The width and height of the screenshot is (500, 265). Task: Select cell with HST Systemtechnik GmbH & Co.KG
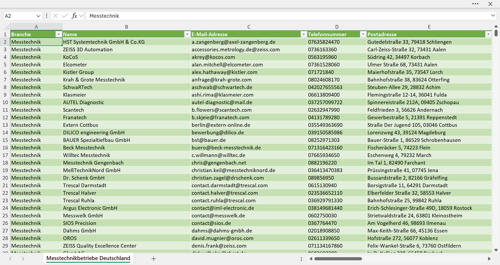coord(127,42)
